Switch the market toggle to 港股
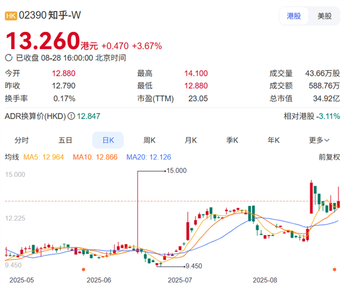346x289 pixels. (x=294, y=16)
